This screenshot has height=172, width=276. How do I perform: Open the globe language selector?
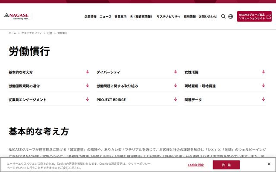pos(231,16)
